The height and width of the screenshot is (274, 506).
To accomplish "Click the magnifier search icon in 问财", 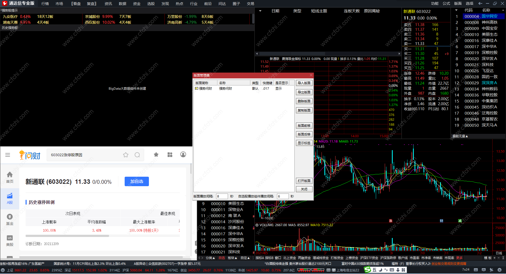I will [137, 155].
